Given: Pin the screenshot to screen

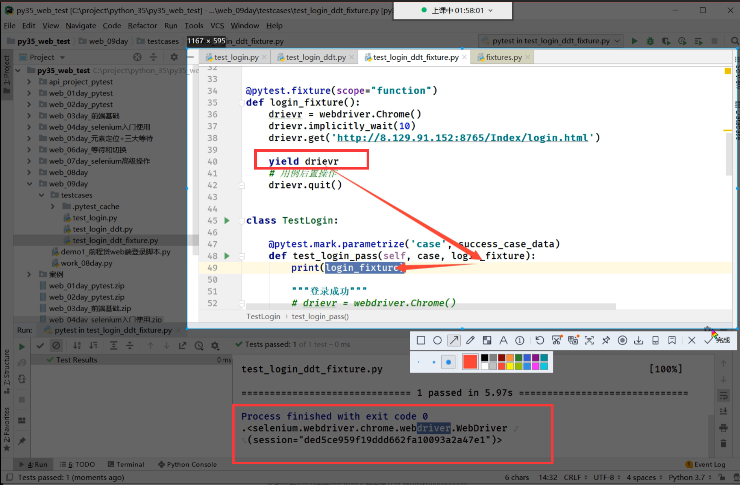Looking at the screenshot, I should [x=606, y=341].
